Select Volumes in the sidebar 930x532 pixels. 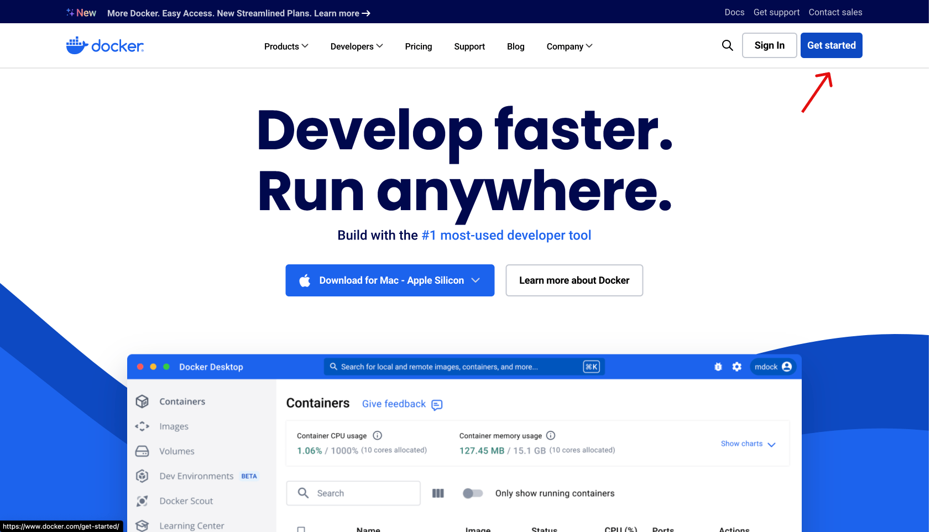point(177,451)
